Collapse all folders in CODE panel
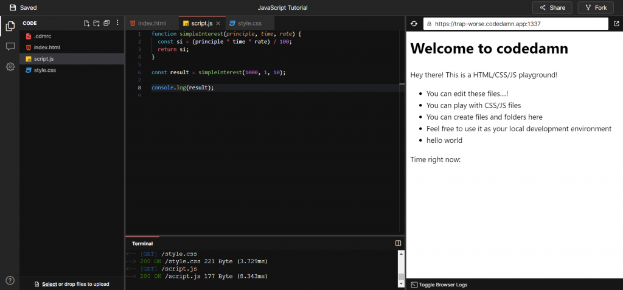 [106, 24]
